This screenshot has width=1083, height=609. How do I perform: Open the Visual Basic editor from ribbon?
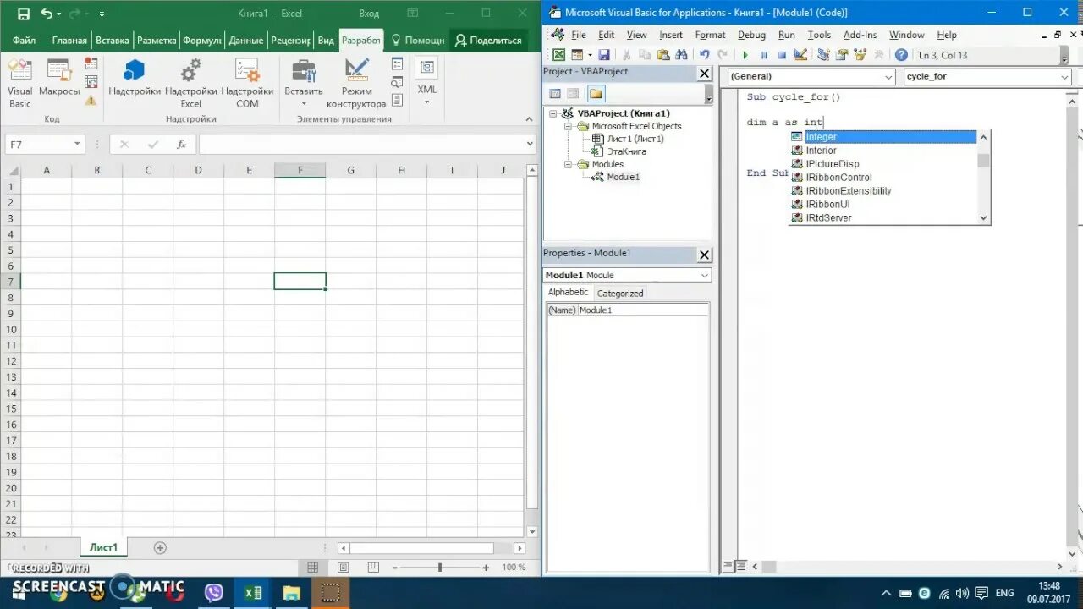click(x=19, y=84)
